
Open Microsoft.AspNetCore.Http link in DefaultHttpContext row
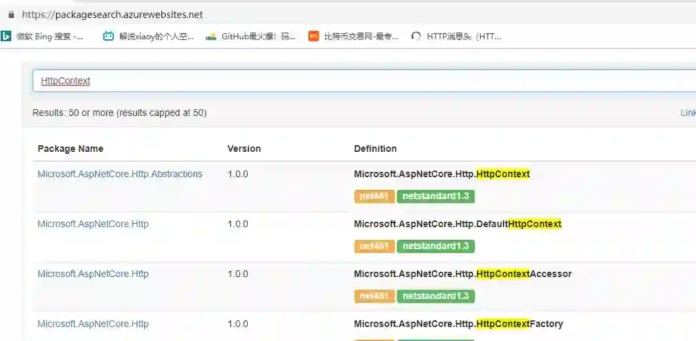pyautogui.click(x=93, y=224)
